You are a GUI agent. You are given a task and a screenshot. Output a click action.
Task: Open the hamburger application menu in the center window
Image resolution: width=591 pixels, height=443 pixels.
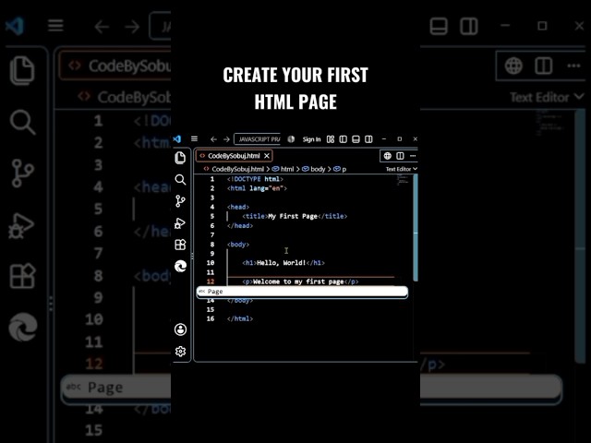click(194, 139)
